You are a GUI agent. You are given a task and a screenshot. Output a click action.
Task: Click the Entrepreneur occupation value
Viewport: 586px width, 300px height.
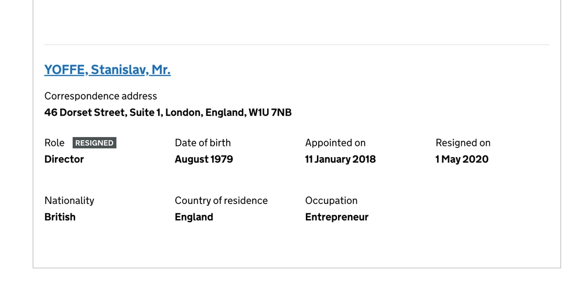click(337, 217)
